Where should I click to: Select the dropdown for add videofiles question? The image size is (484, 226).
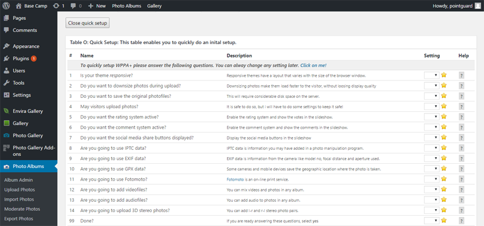click(432, 190)
